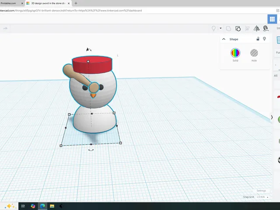Image resolution: width=280 pixels, height=210 pixels.
Task: Click the bottom rotation arrow below selection
Action: pyautogui.click(x=91, y=150)
